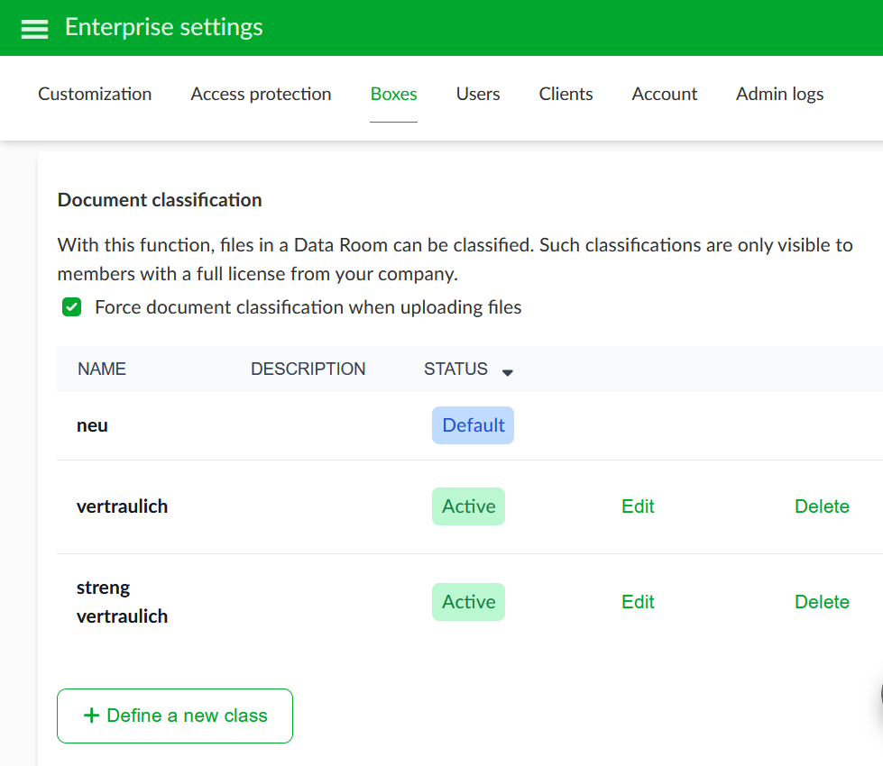Edit the streng vertraulich classification
The image size is (883, 766).
638,602
